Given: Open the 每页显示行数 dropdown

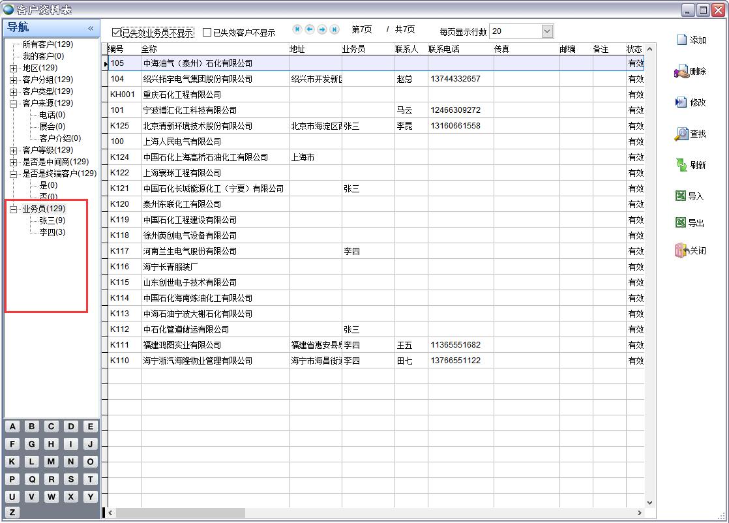Looking at the screenshot, I should (547, 31).
